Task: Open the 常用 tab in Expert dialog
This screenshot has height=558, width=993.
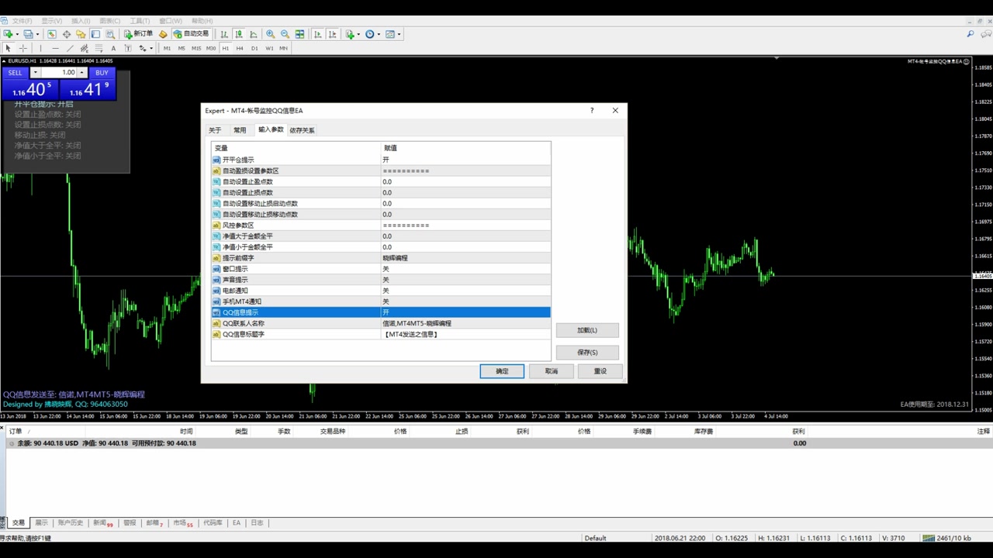Action: (x=240, y=130)
